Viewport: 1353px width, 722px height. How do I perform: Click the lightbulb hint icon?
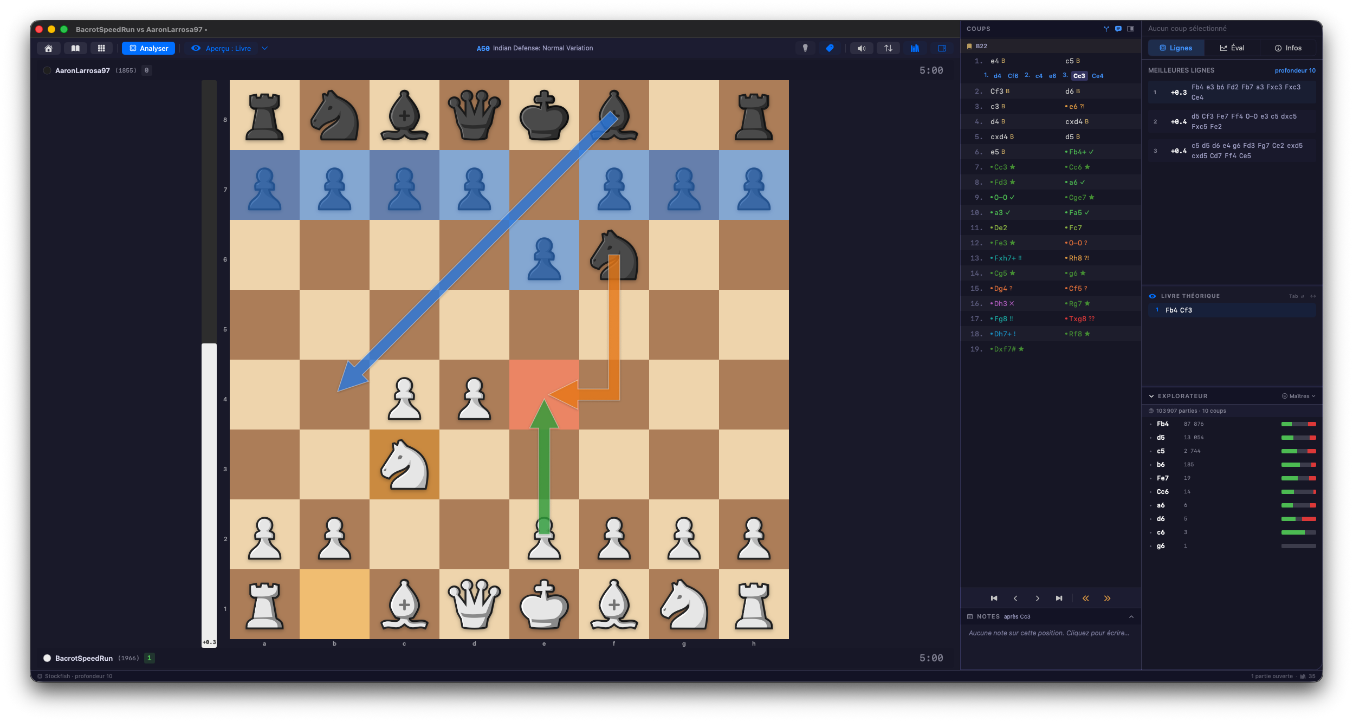[x=805, y=48]
